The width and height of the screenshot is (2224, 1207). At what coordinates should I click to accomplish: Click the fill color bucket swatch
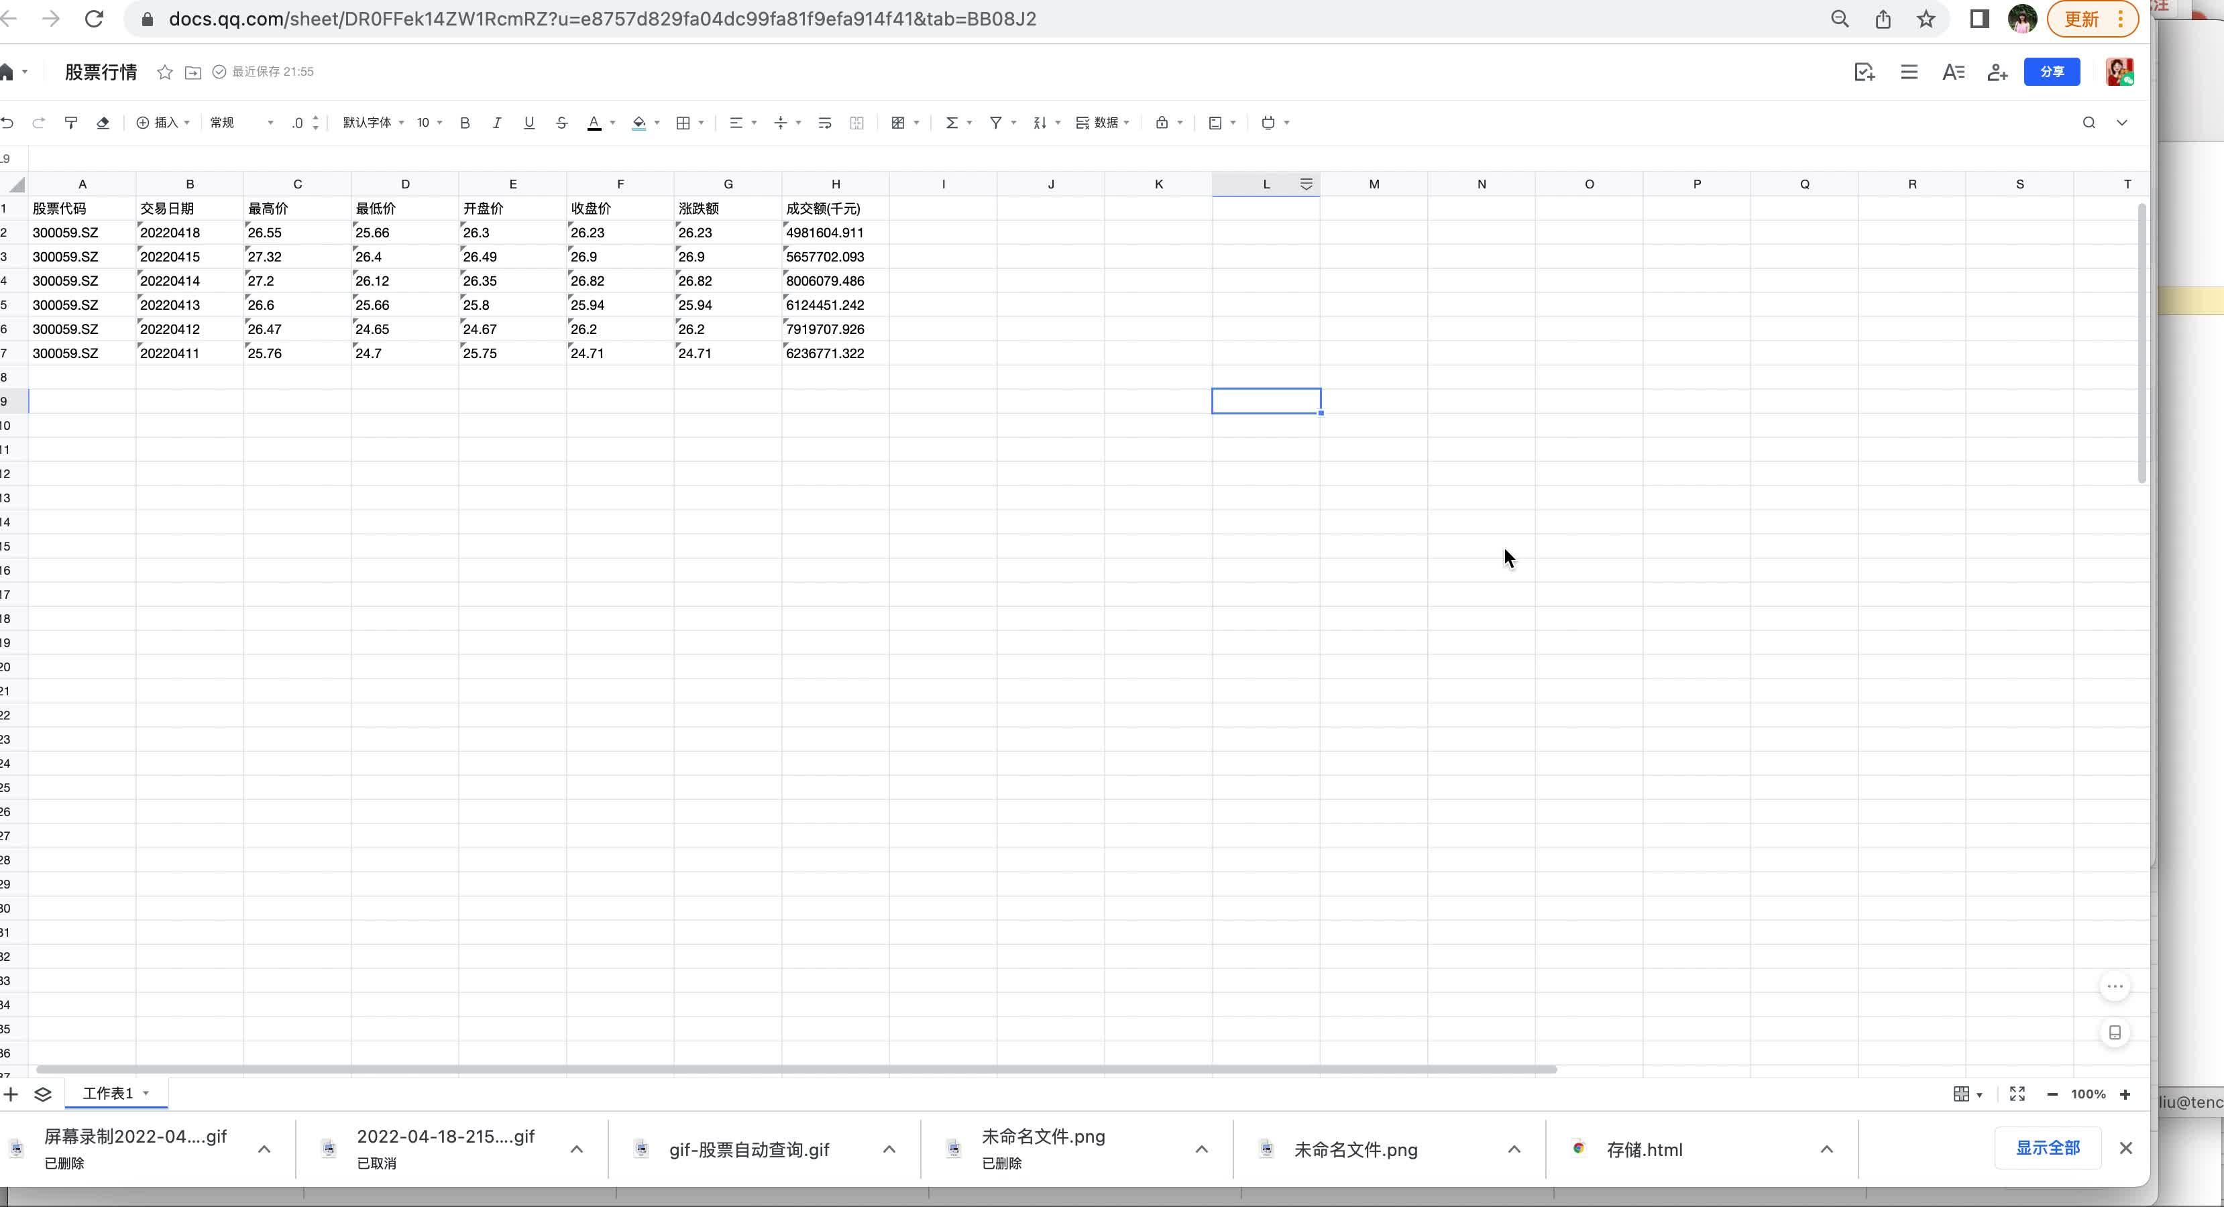pyautogui.click(x=639, y=123)
